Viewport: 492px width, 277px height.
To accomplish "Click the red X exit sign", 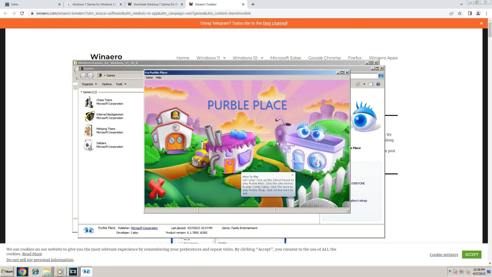I will [157, 189].
